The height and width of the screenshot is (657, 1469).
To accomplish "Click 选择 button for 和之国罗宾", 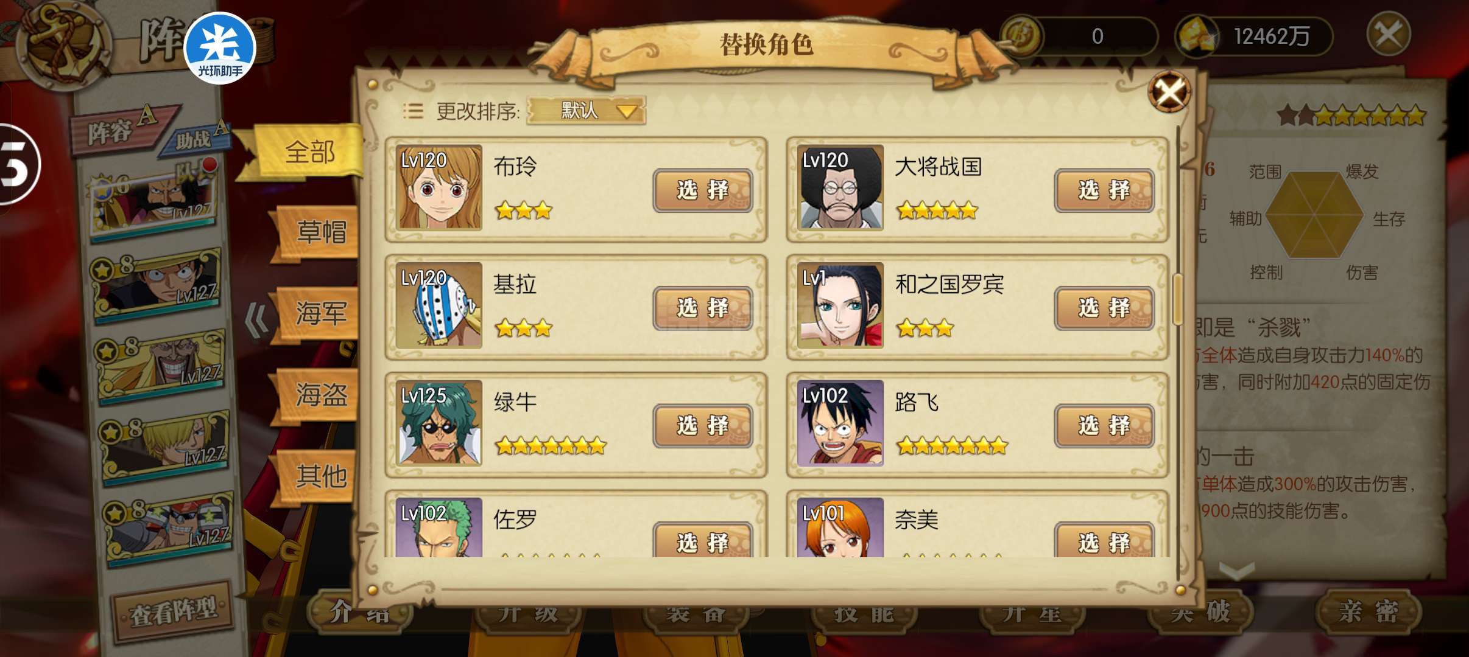I will 1104,308.
